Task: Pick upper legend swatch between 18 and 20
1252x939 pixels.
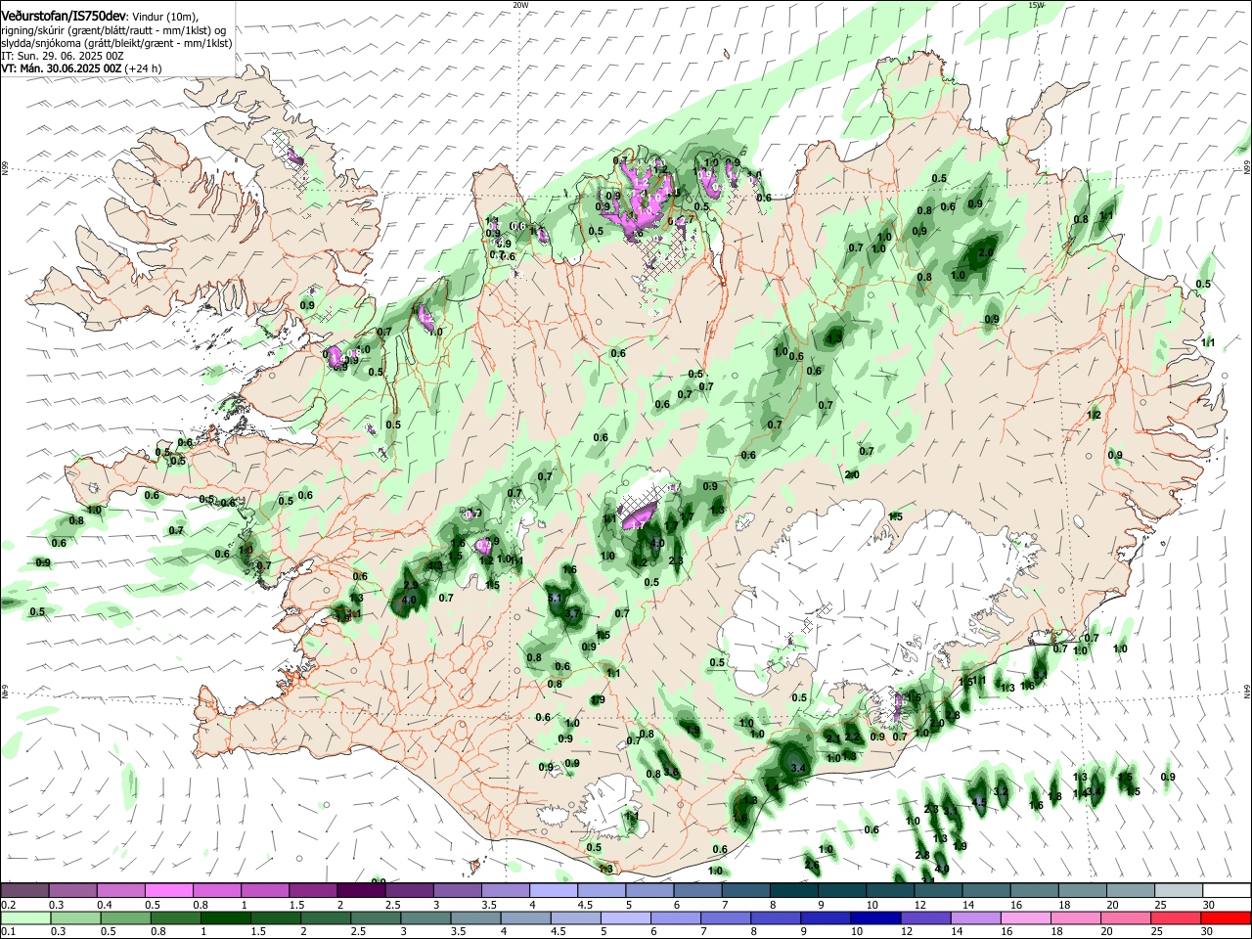Action: [x=1081, y=890]
